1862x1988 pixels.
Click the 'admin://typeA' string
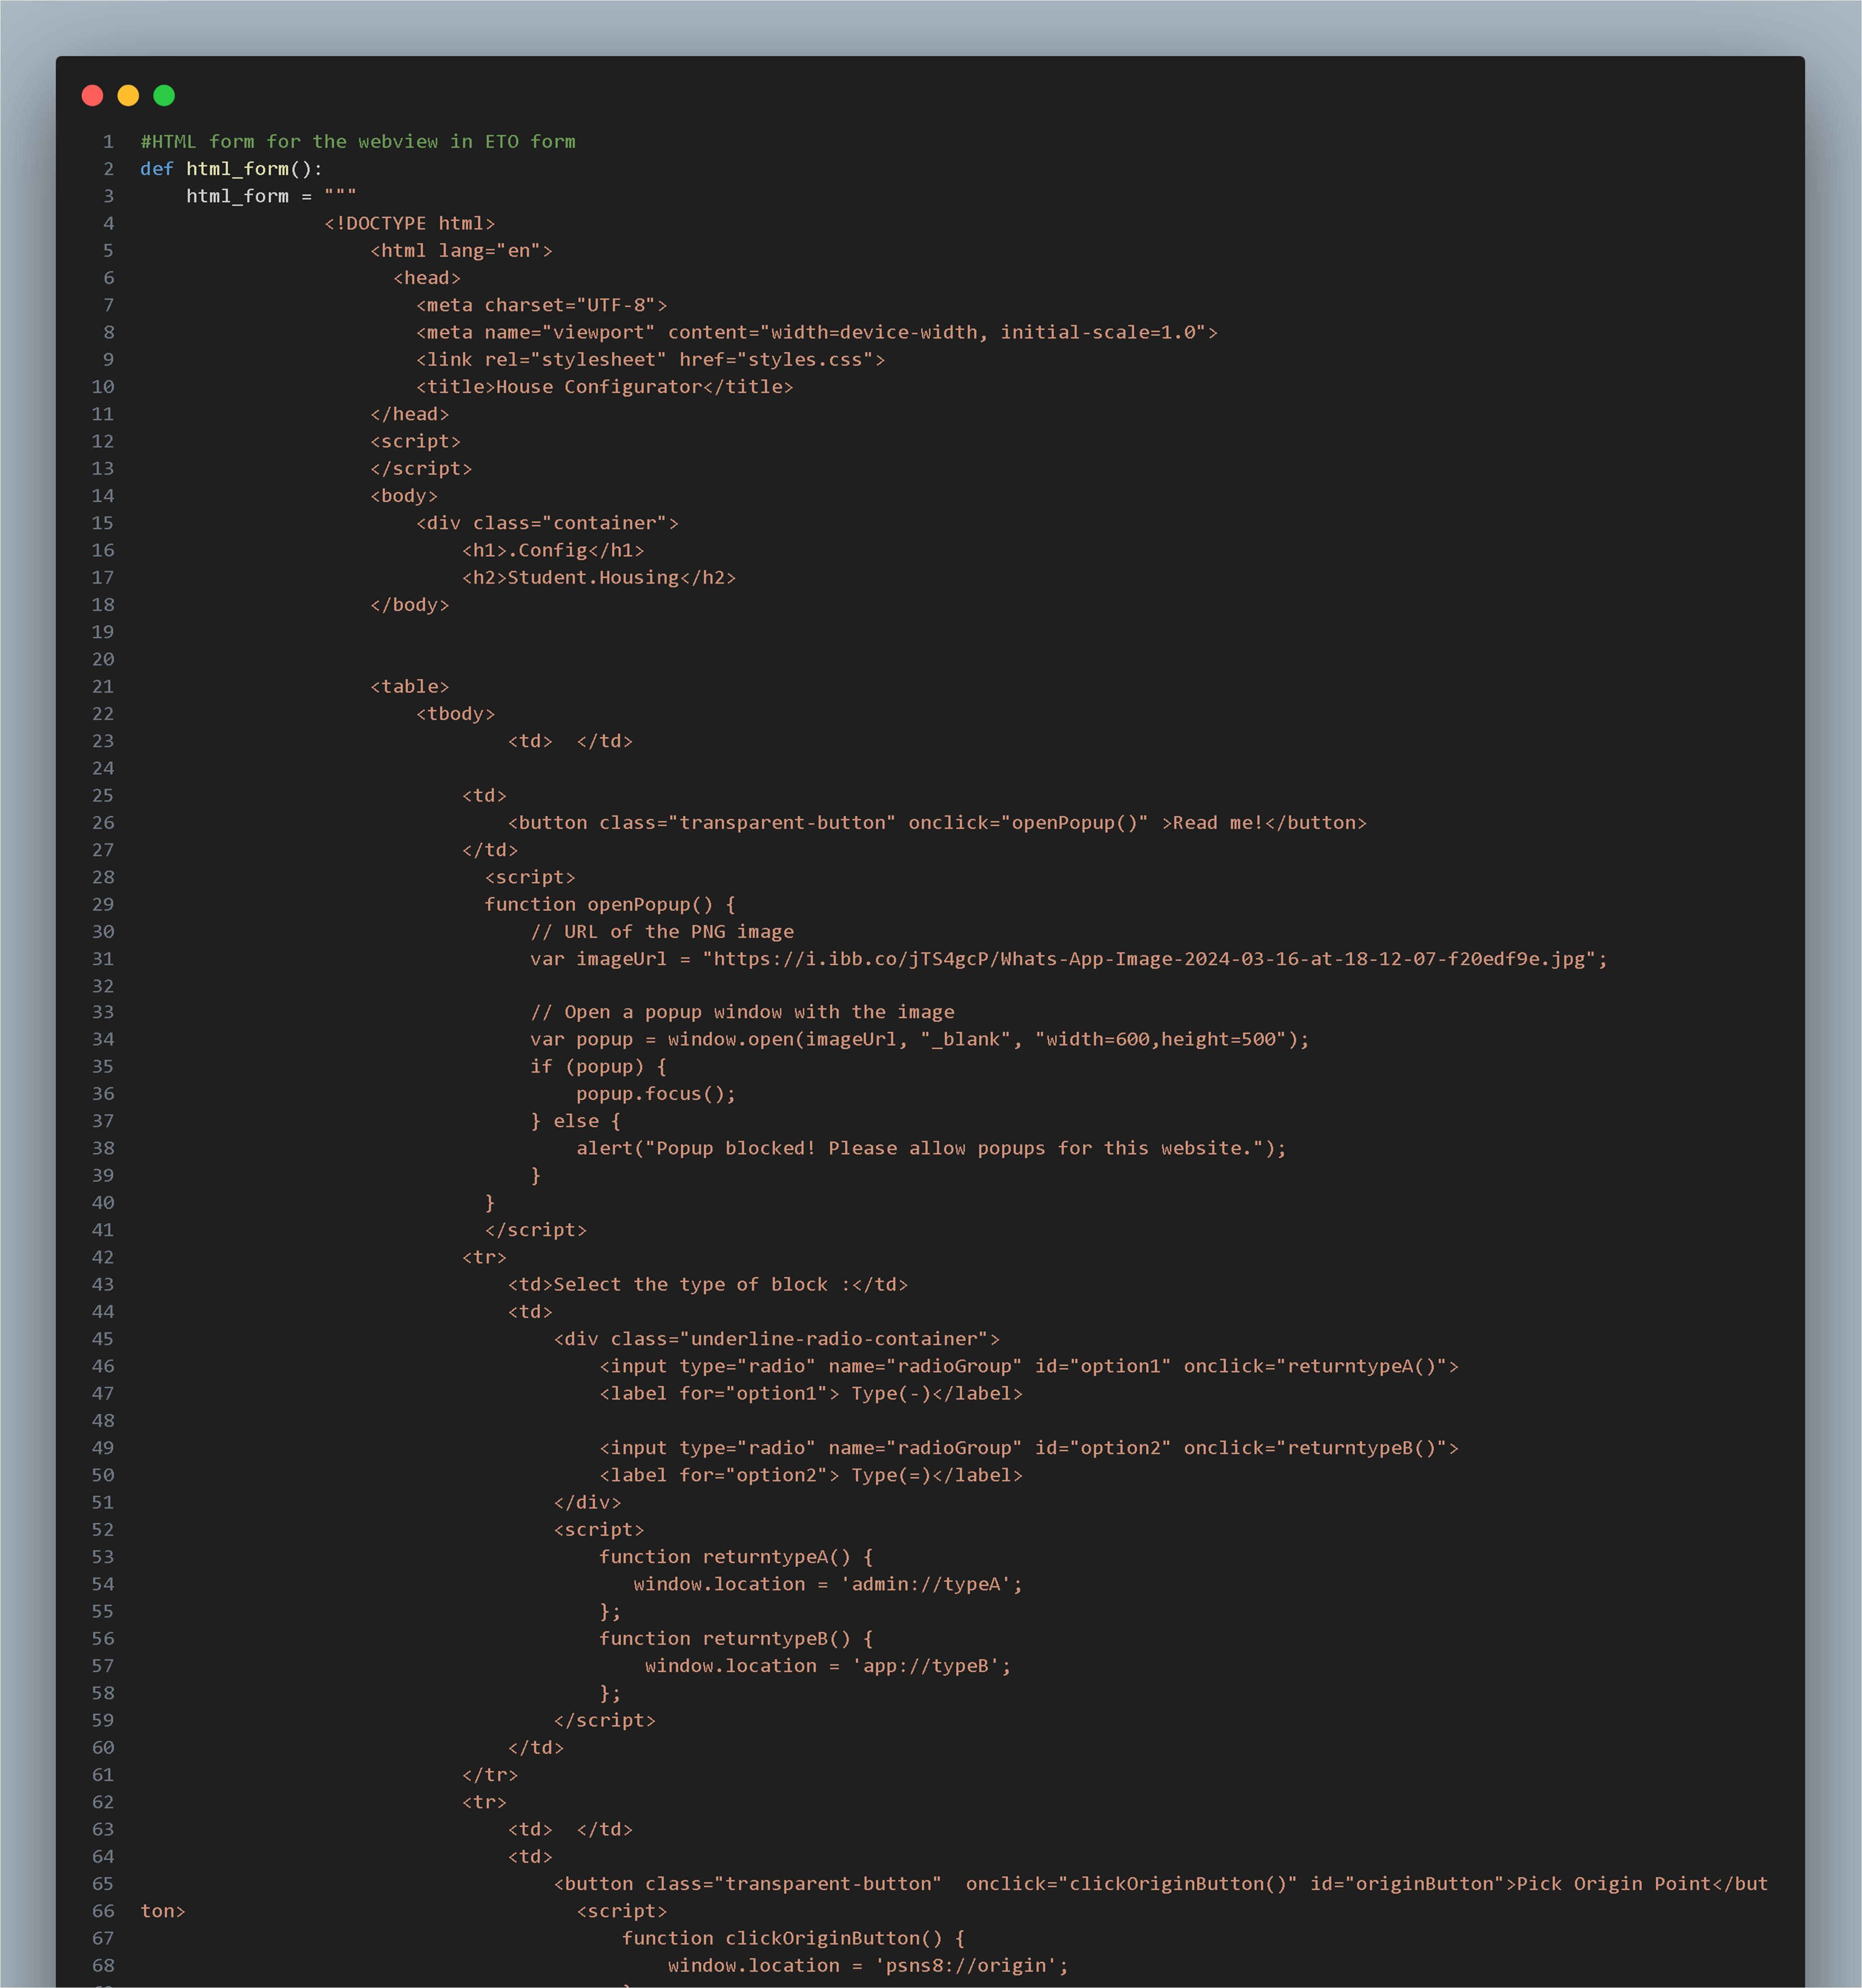click(x=926, y=1585)
